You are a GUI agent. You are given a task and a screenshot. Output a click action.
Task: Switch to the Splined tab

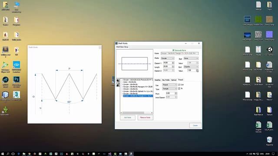tap(174, 80)
